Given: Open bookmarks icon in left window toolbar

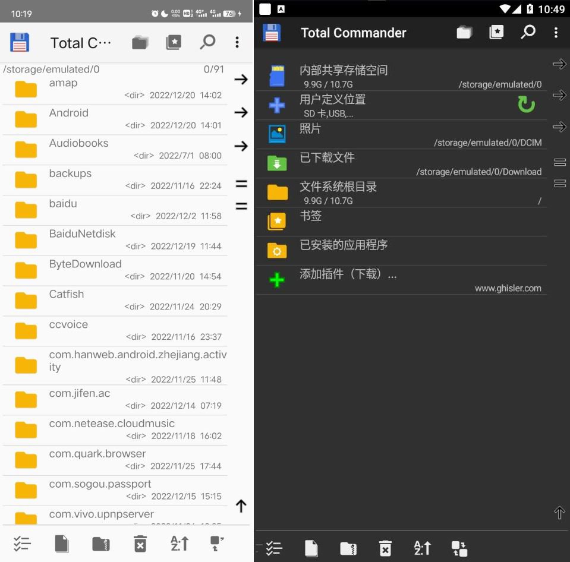Looking at the screenshot, I should coord(174,43).
